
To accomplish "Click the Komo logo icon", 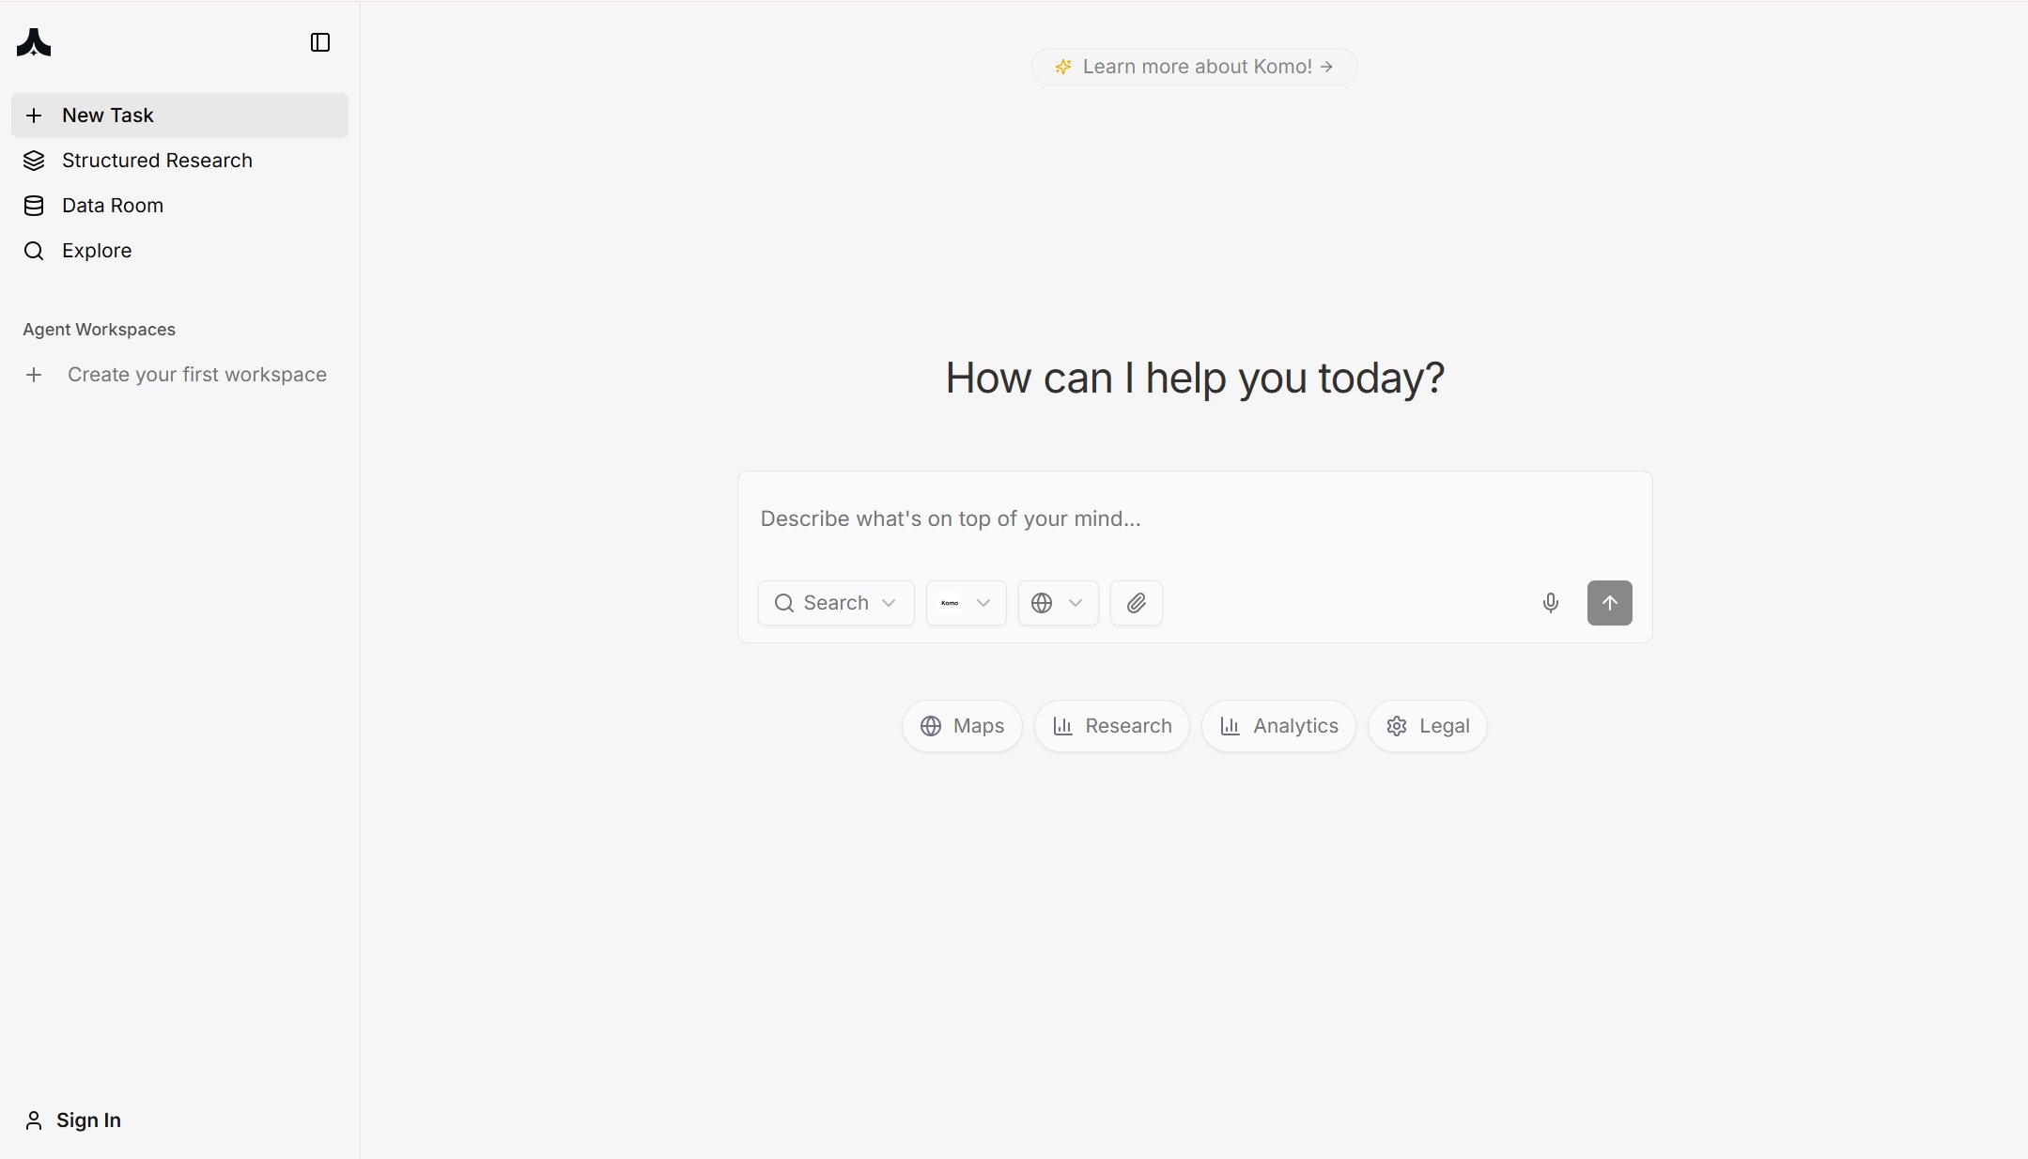I will click(x=34, y=42).
